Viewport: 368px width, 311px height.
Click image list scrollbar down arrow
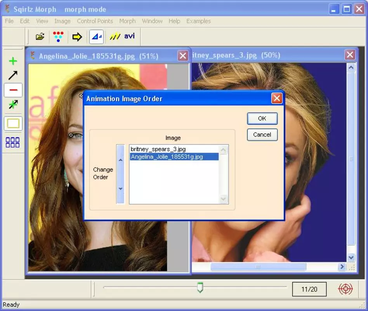[x=224, y=199]
